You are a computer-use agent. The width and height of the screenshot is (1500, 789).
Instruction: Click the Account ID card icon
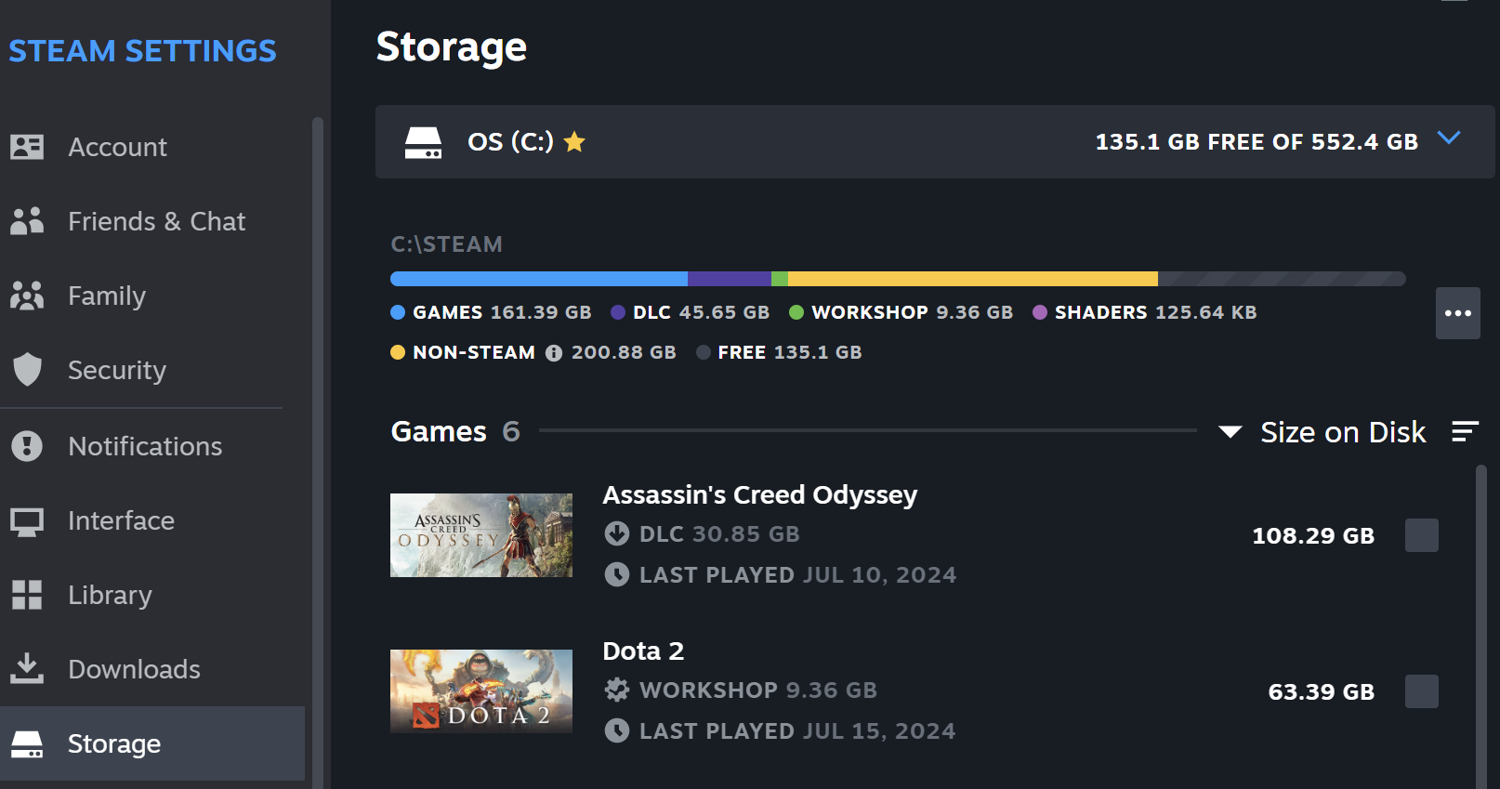click(27, 147)
